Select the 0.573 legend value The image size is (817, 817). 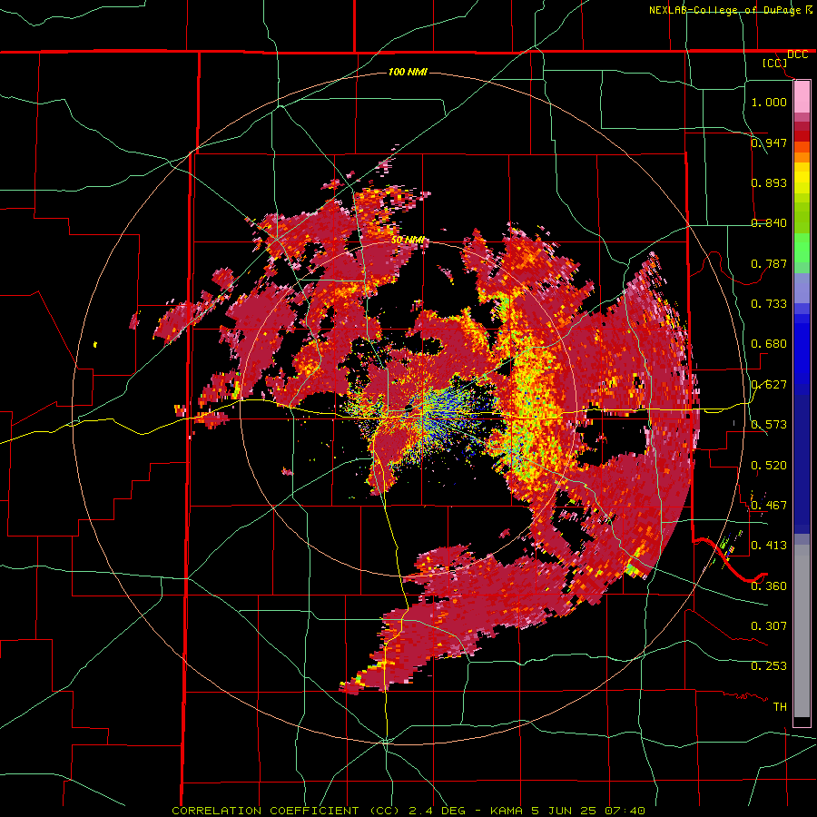click(x=769, y=425)
